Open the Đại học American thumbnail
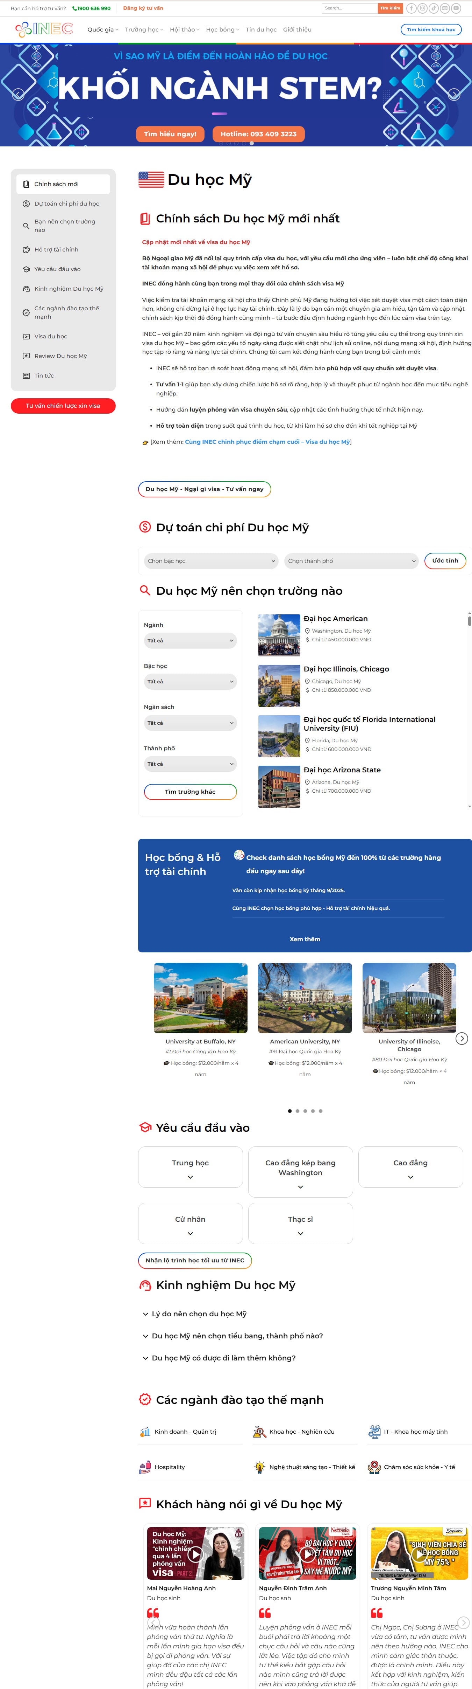 pos(280,635)
